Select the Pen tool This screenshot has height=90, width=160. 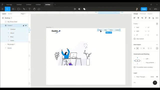pyautogui.click(x=24, y=9)
